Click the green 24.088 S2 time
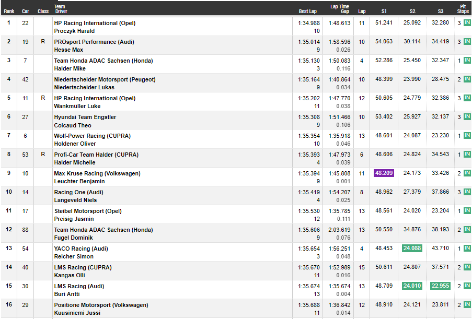 (x=412, y=248)
